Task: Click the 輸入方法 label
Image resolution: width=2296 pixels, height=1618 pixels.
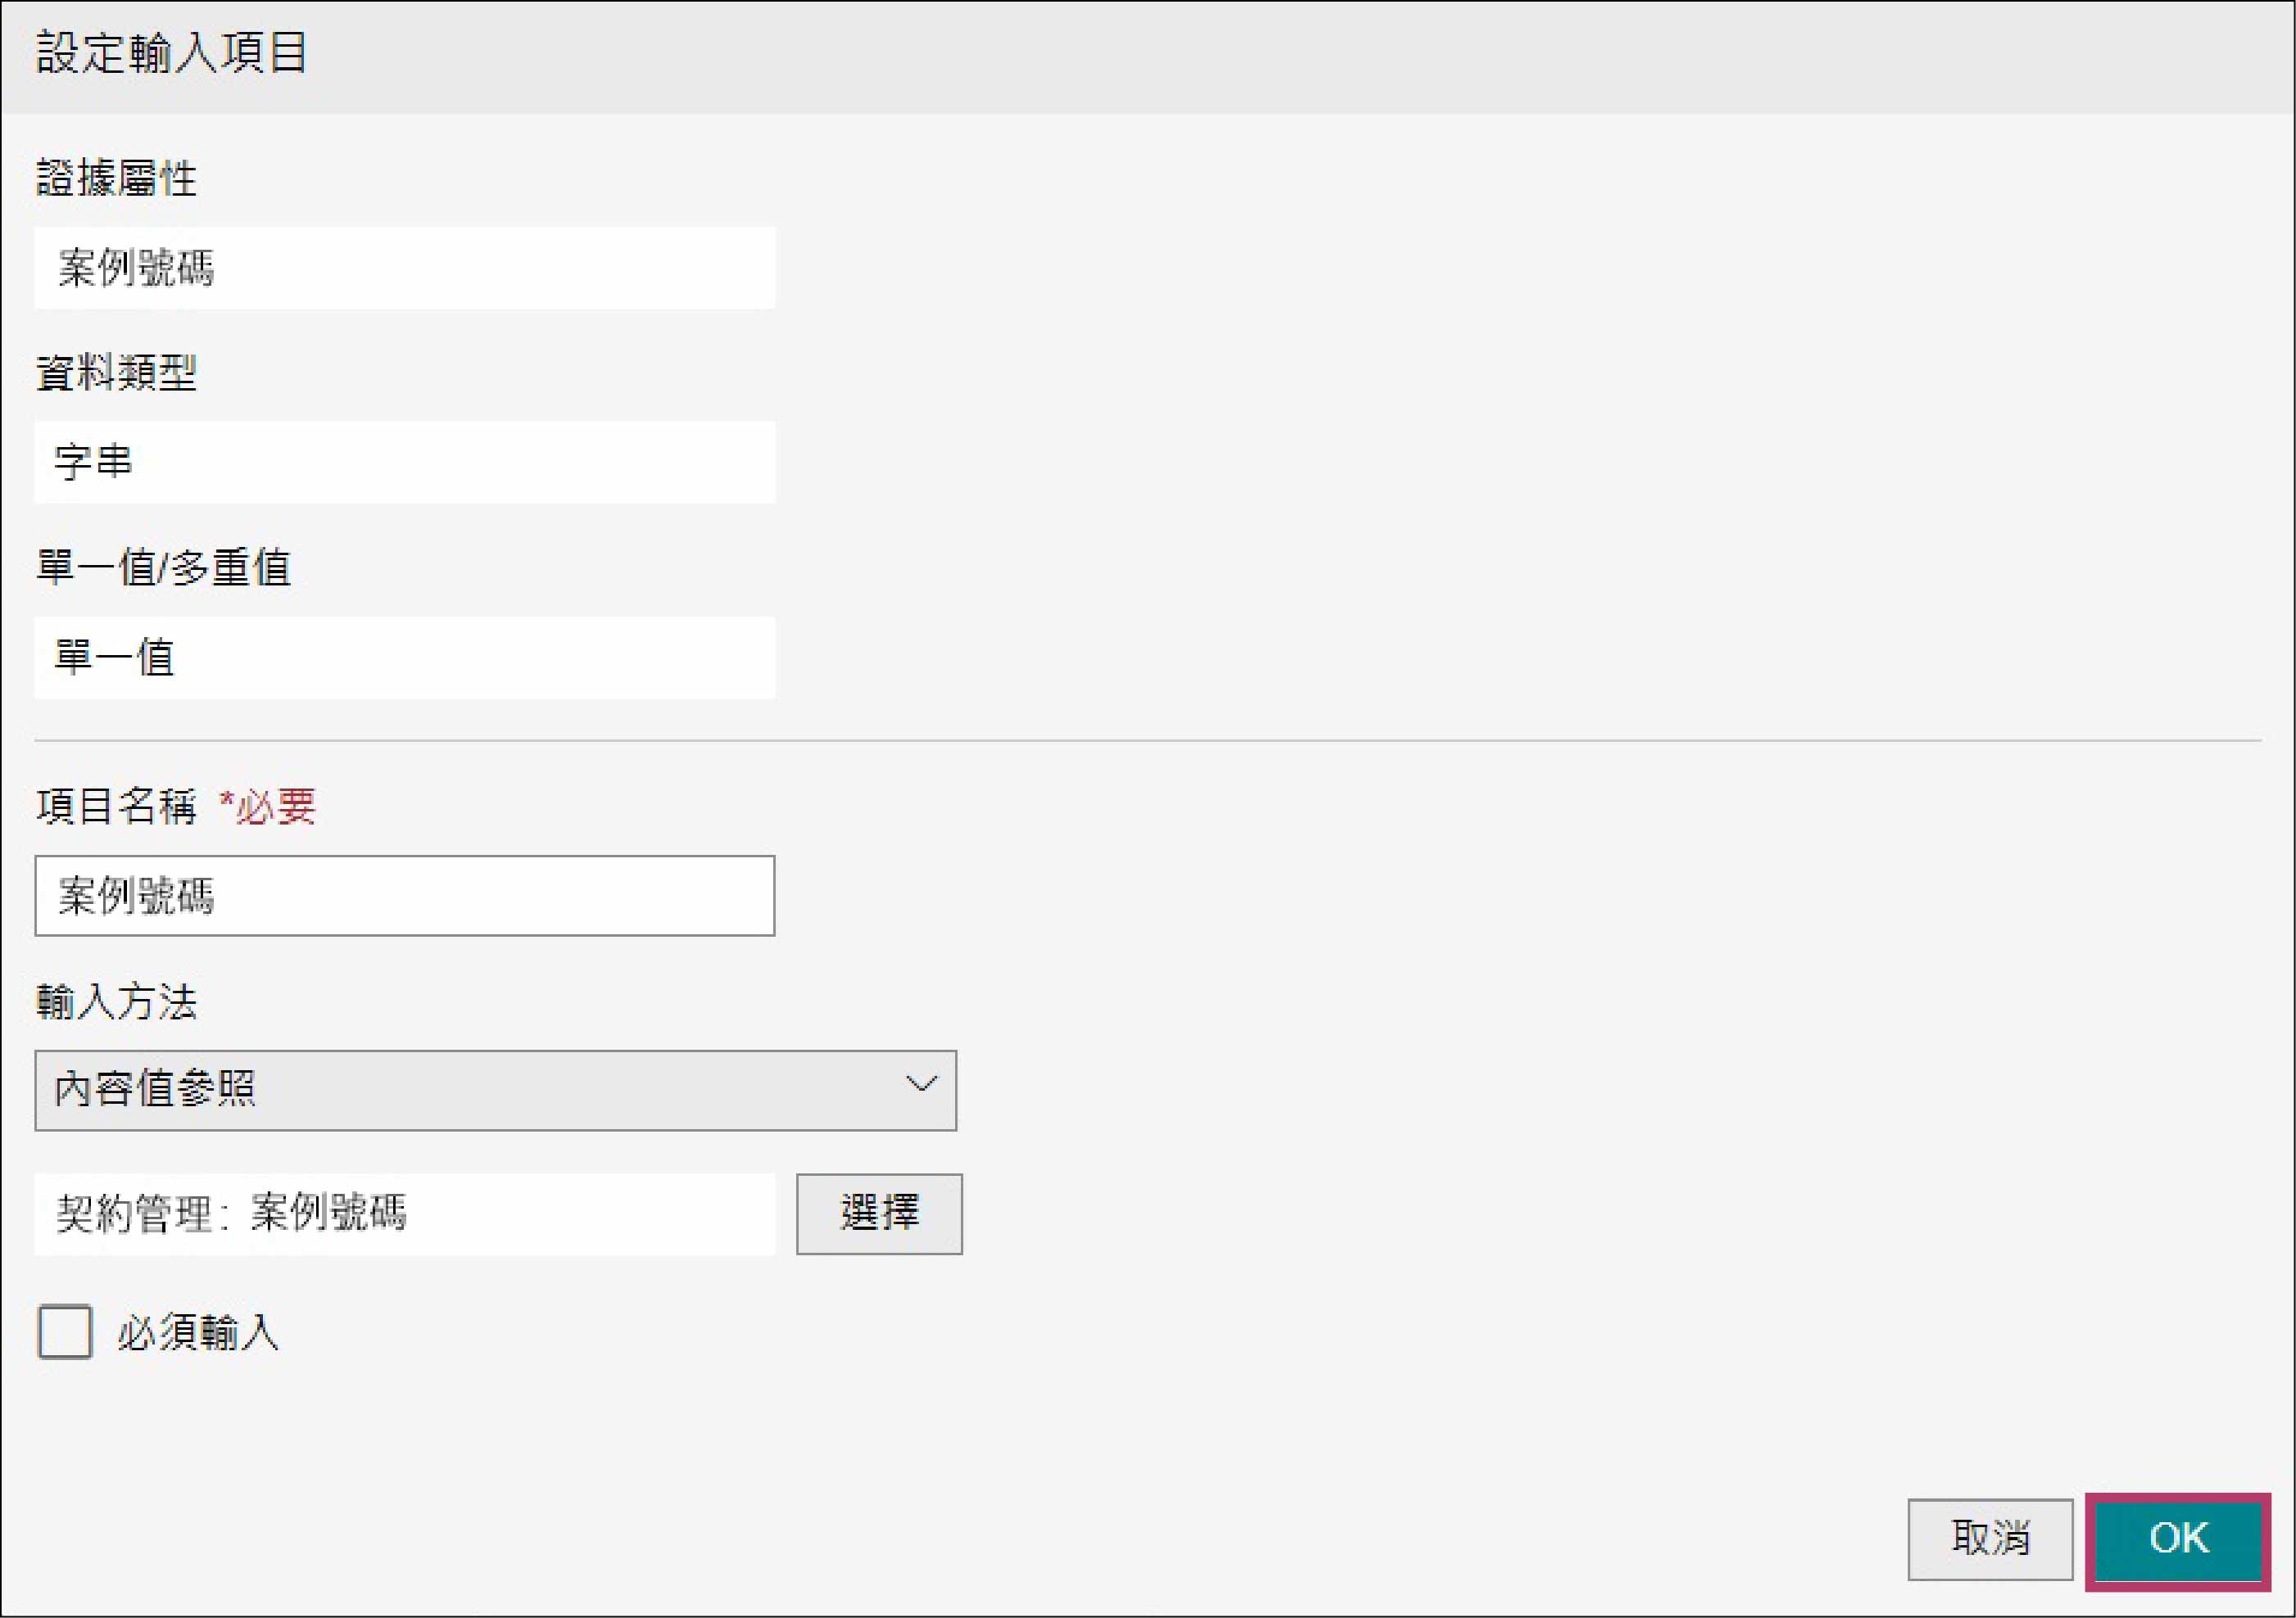Action: (116, 1001)
